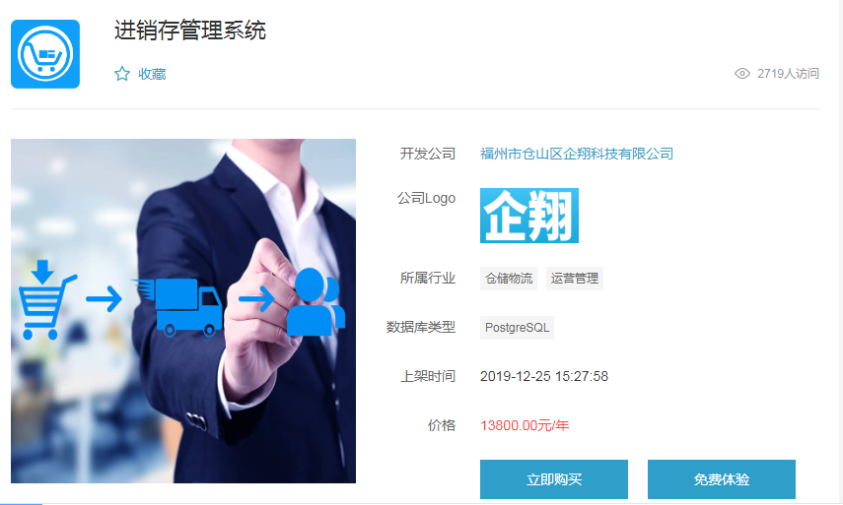The height and width of the screenshot is (505, 843).
Task: Click the eye visits icon
Action: 741,74
